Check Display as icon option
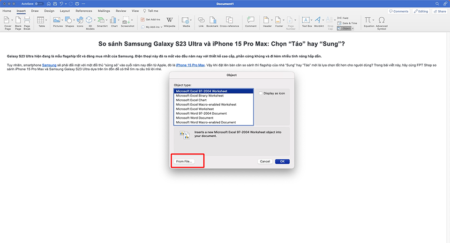The image size is (450, 243). point(261,93)
